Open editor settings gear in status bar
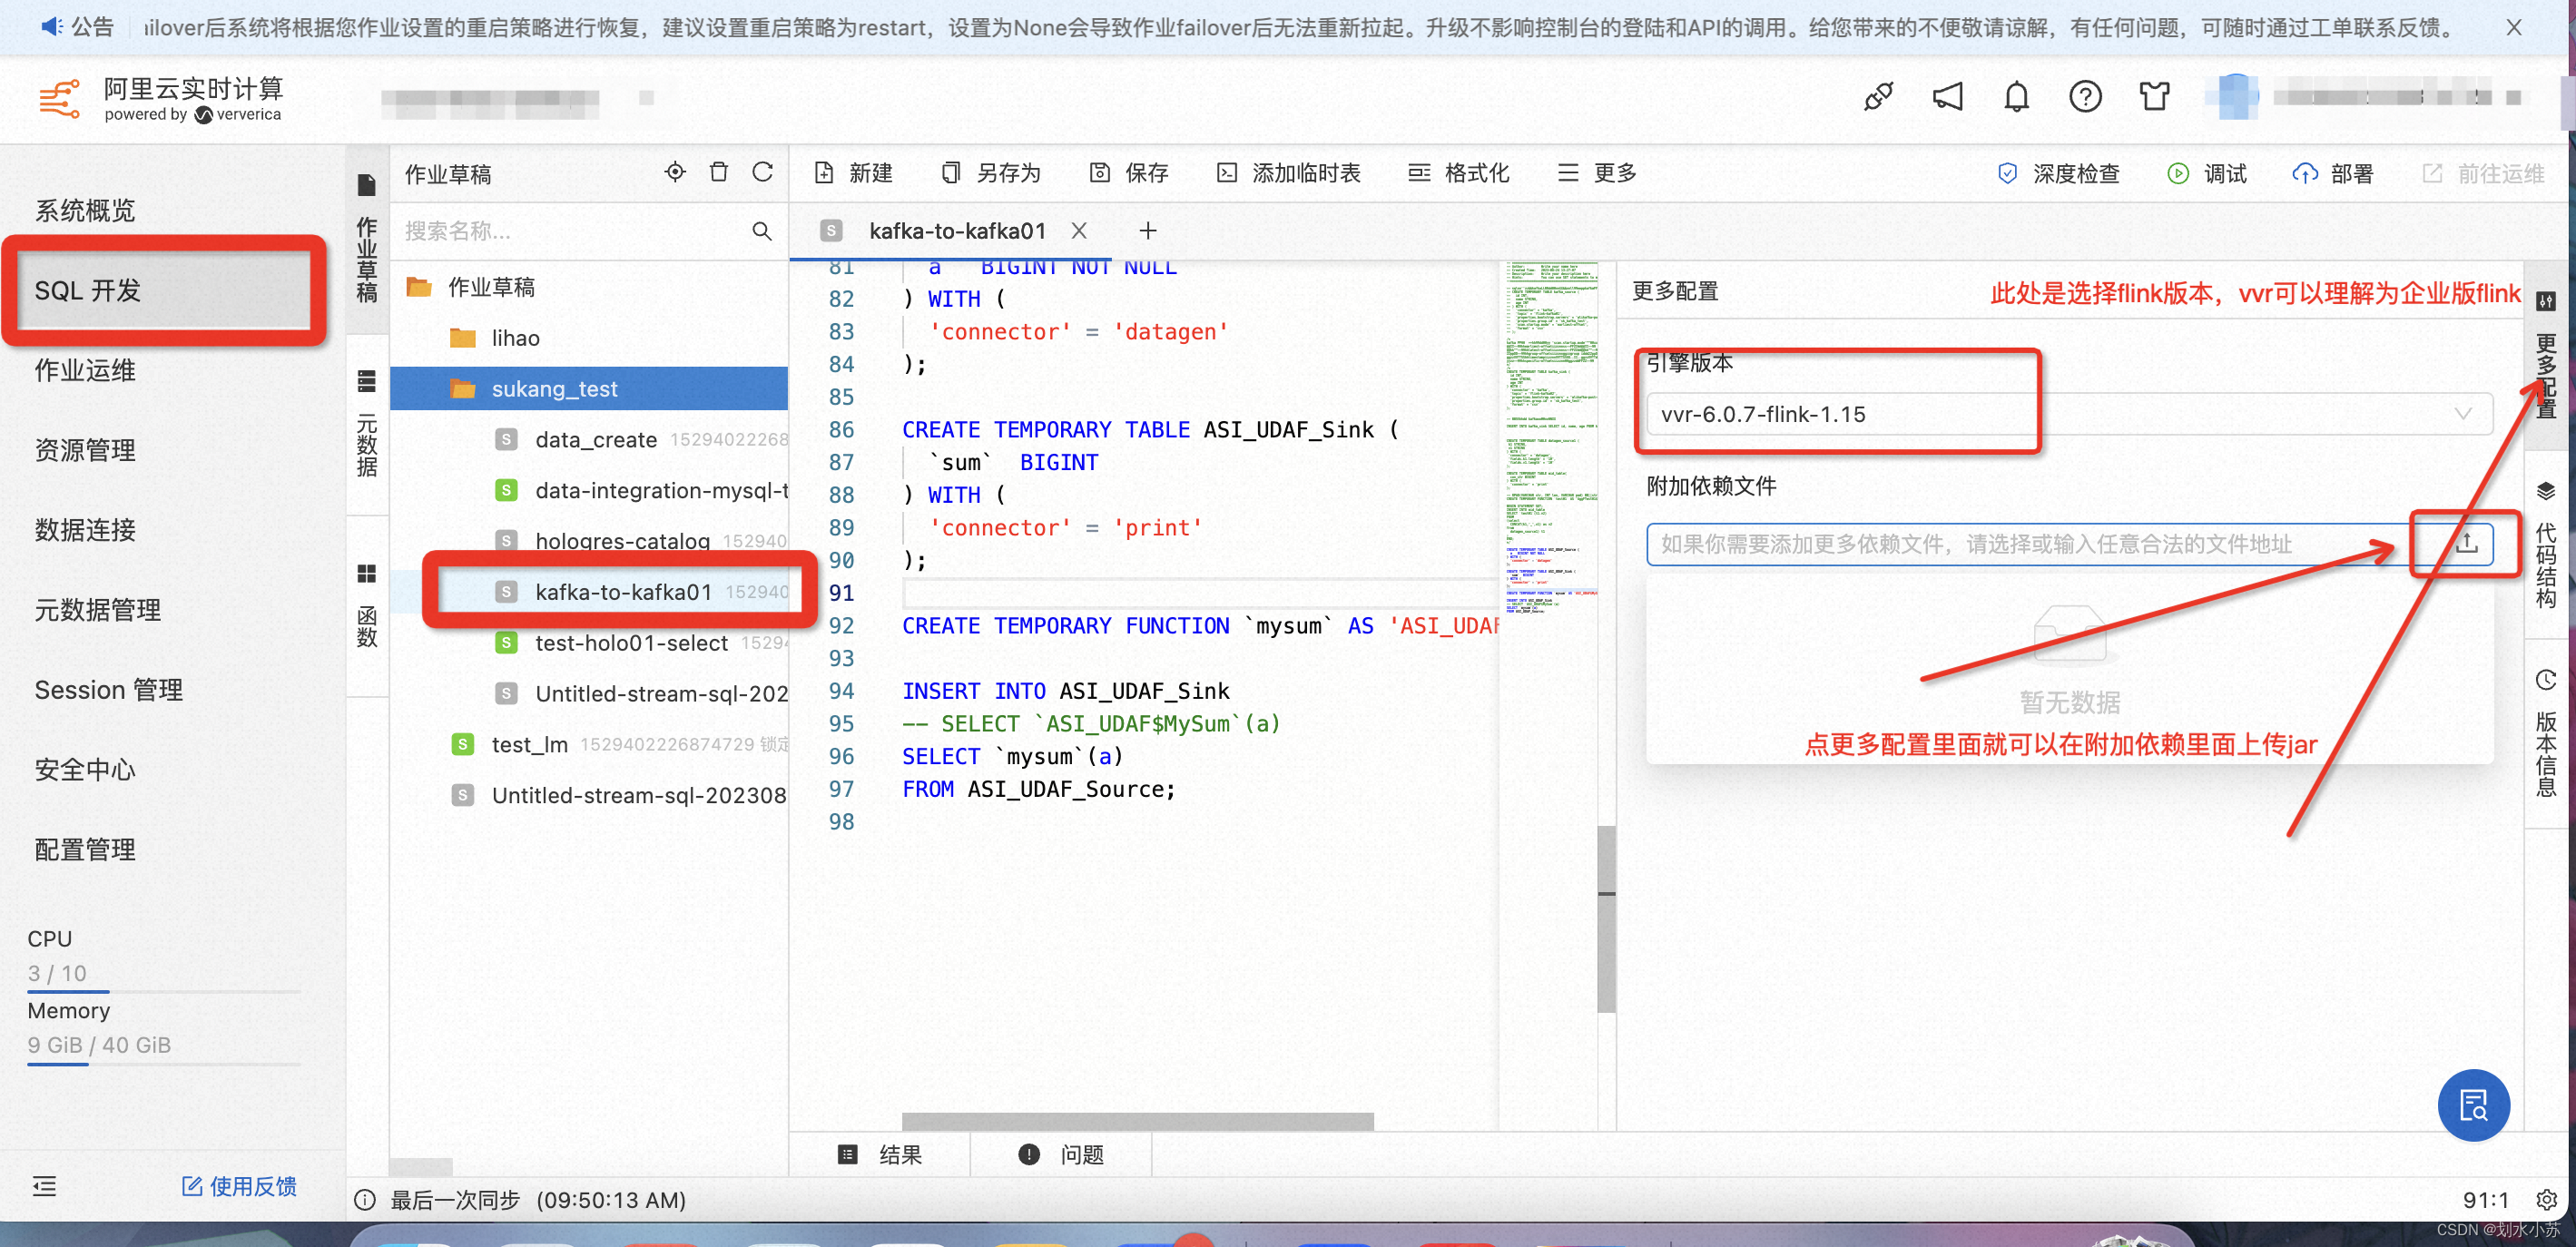Screen dimensions: 2576x1247 tap(2546, 1199)
